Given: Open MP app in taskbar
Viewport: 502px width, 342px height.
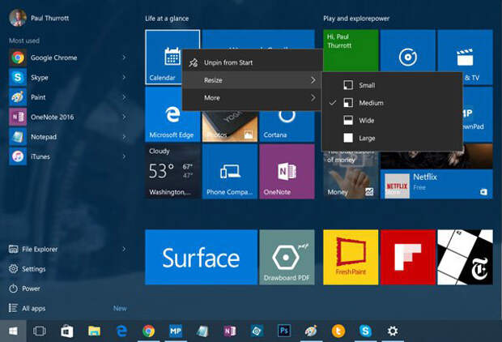Looking at the screenshot, I should click(x=176, y=331).
